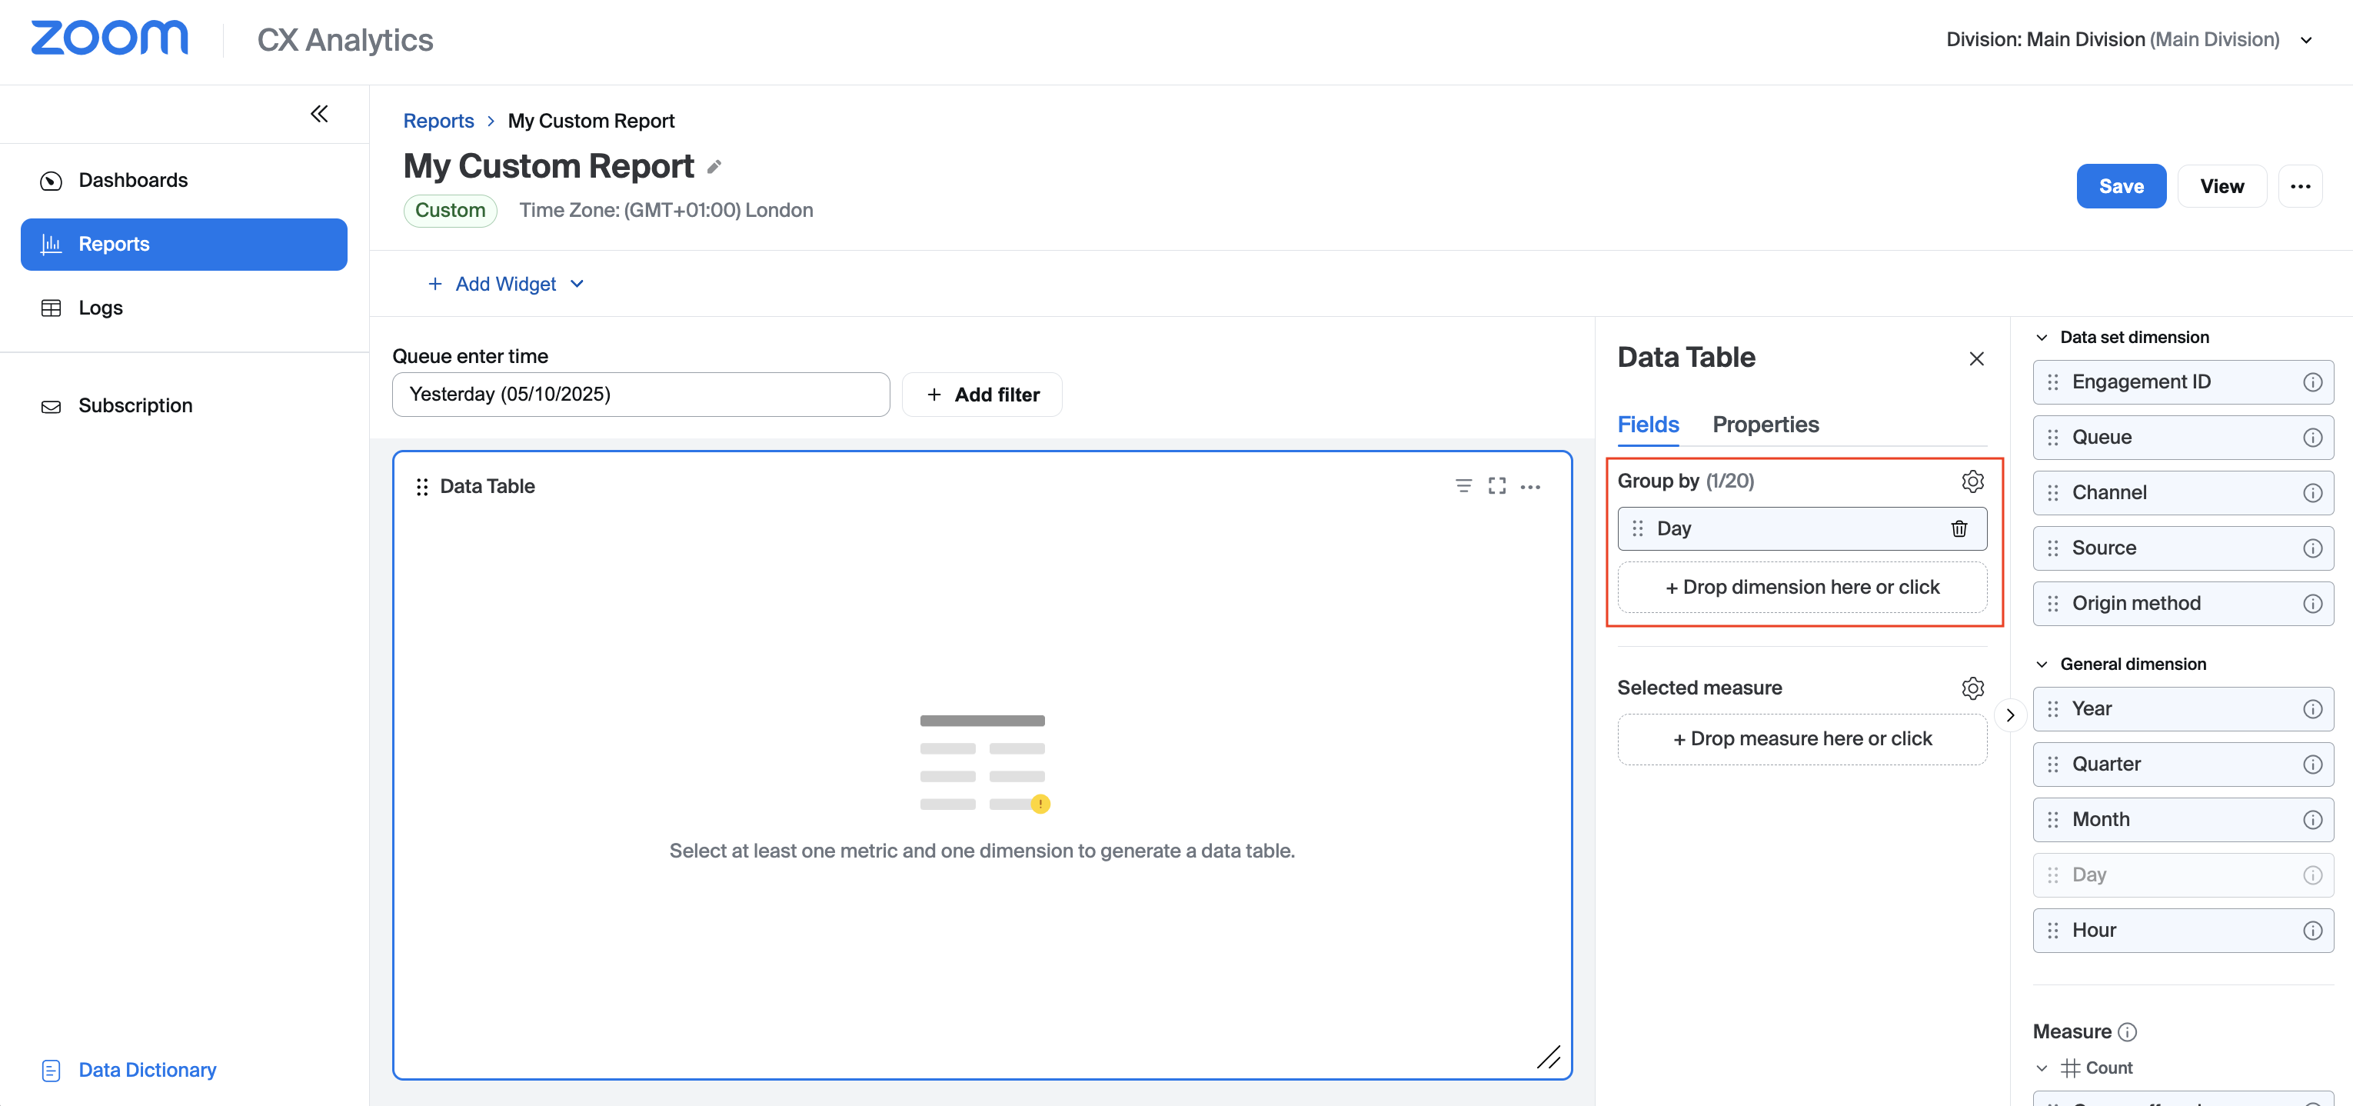The height and width of the screenshot is (1106, 2353).
Task: Click the Queue enter time date field
Action: pos(641,395)
